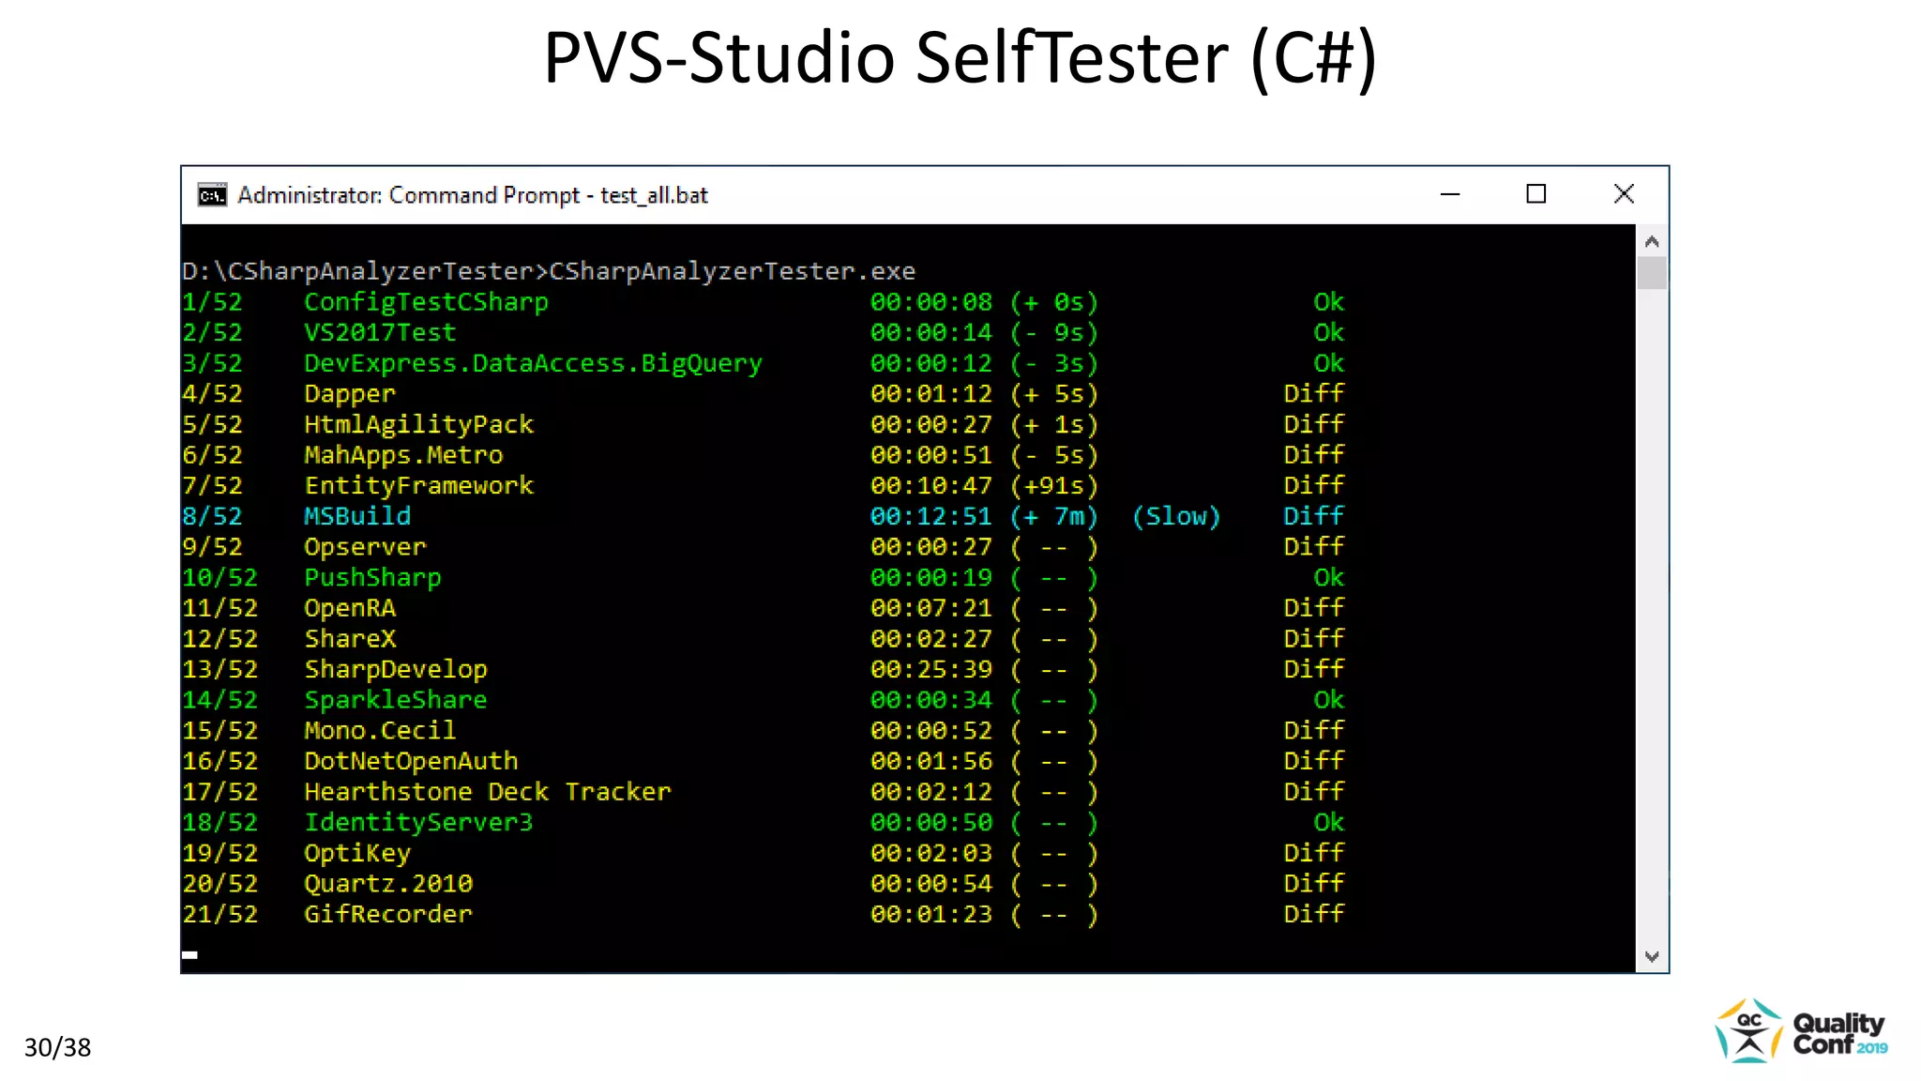Click the 'ShareX' project name

point(350,638)
